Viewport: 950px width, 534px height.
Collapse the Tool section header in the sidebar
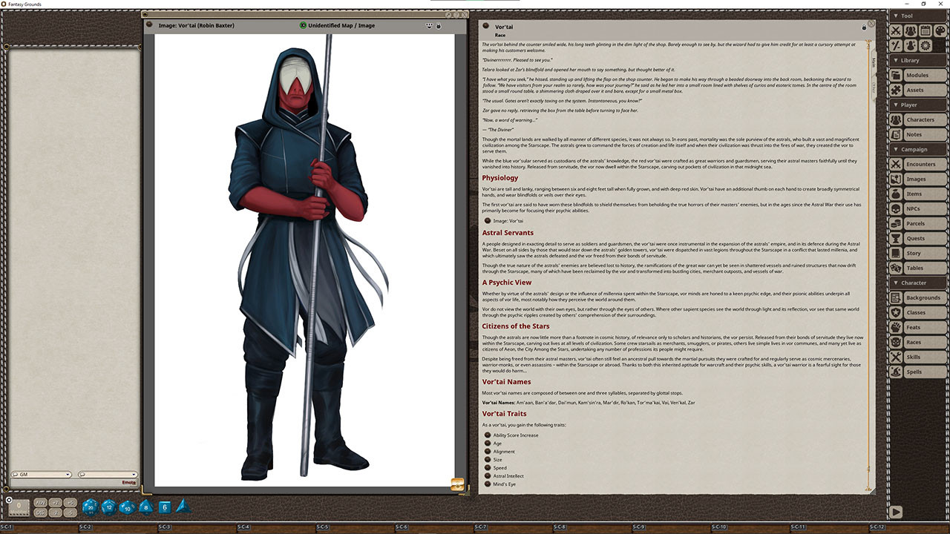(905, 15)
